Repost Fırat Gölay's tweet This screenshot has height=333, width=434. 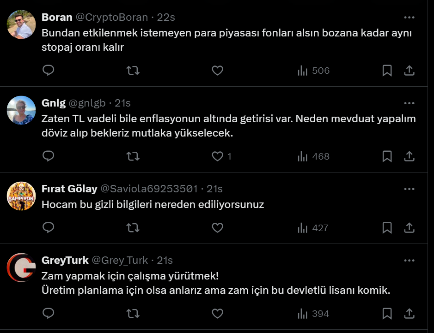click(133, 227)
